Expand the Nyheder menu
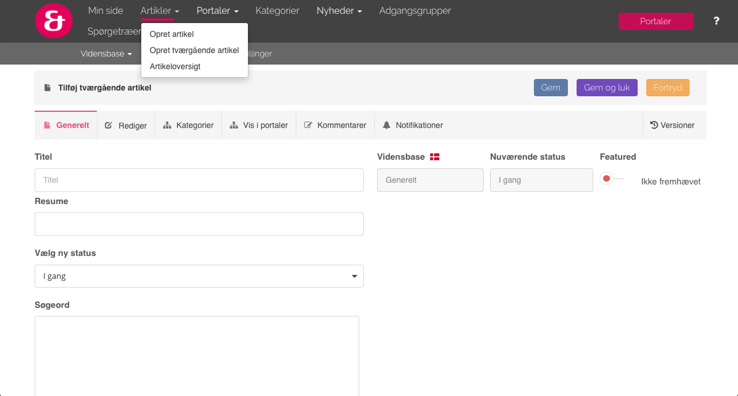The width and height of the screenshot is (738, 396). coord(339,11)
